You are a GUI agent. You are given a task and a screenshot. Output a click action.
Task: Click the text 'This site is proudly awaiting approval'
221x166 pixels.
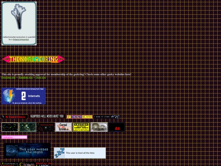pyautogui.click(x=24, y=74)
